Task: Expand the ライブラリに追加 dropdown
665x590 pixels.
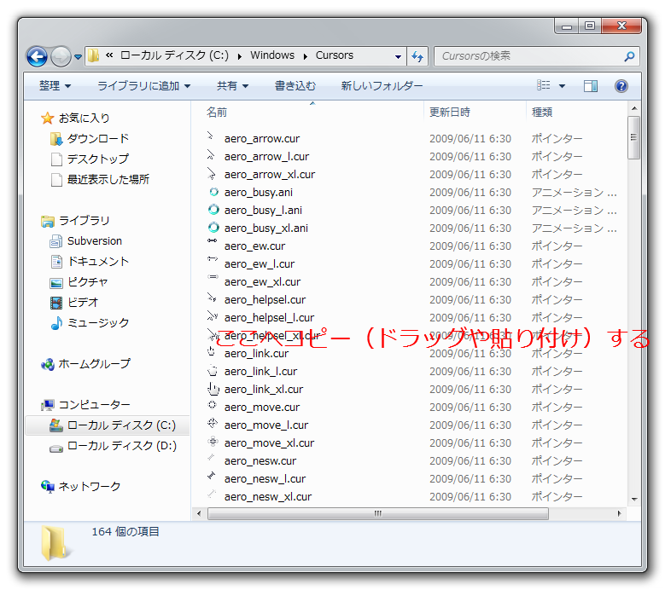Action: point(143,86)
